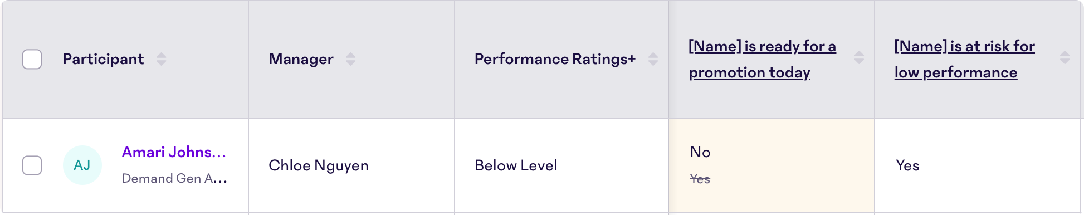Viewport: 1084px width, 215px height.
Task: Sort by Manager column arrows
Action: tap(350, 59)
